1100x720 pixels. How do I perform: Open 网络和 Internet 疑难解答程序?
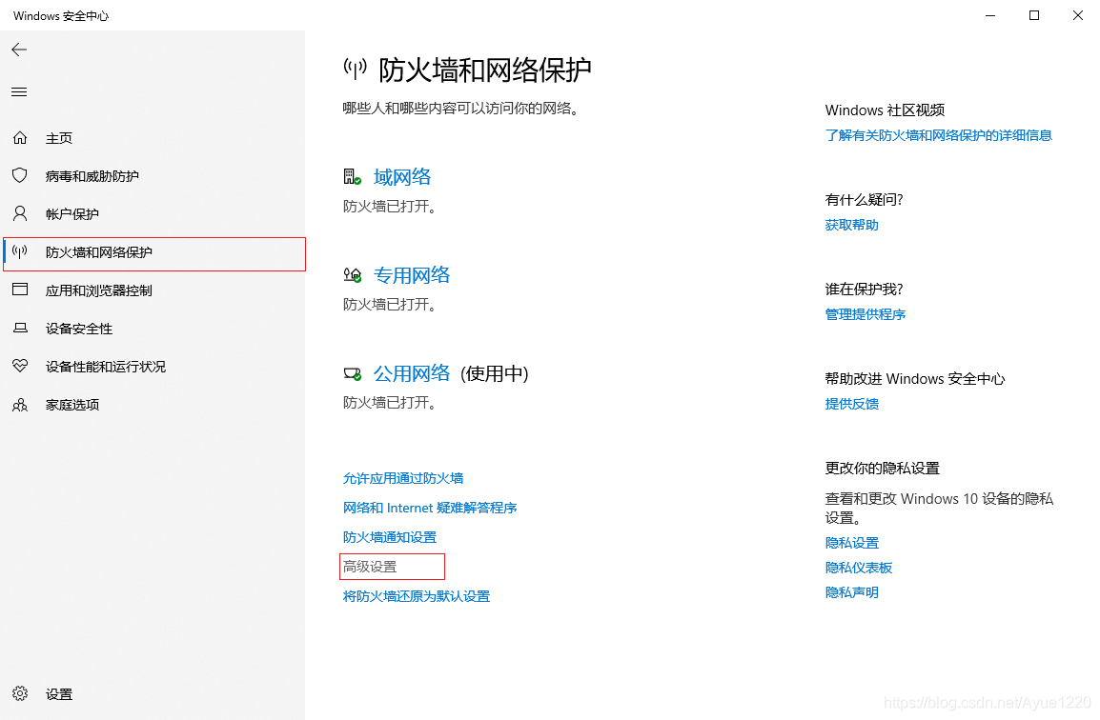430,508
